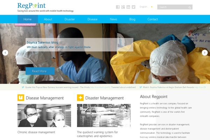This screenshot has height=140, width=210.
Task: Open the LinkedIn social icon
Action: (128, 7)
